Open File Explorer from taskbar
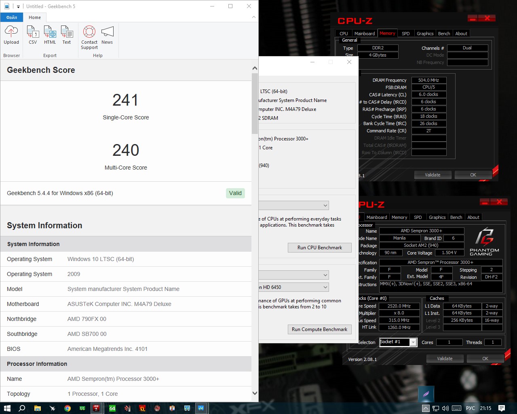The image size is (517, 414). click(x=37, y=408)
